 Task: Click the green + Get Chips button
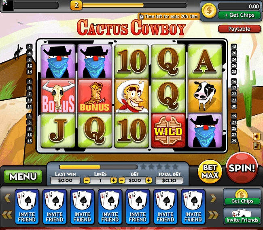[x=240, y=15]
